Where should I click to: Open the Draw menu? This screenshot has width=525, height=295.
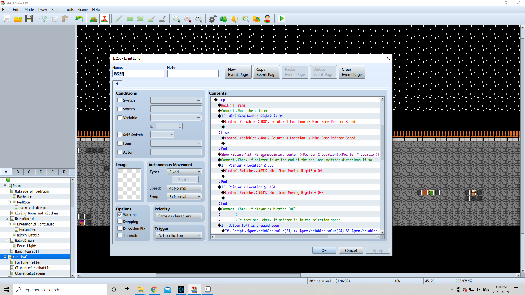click(42, 10)
